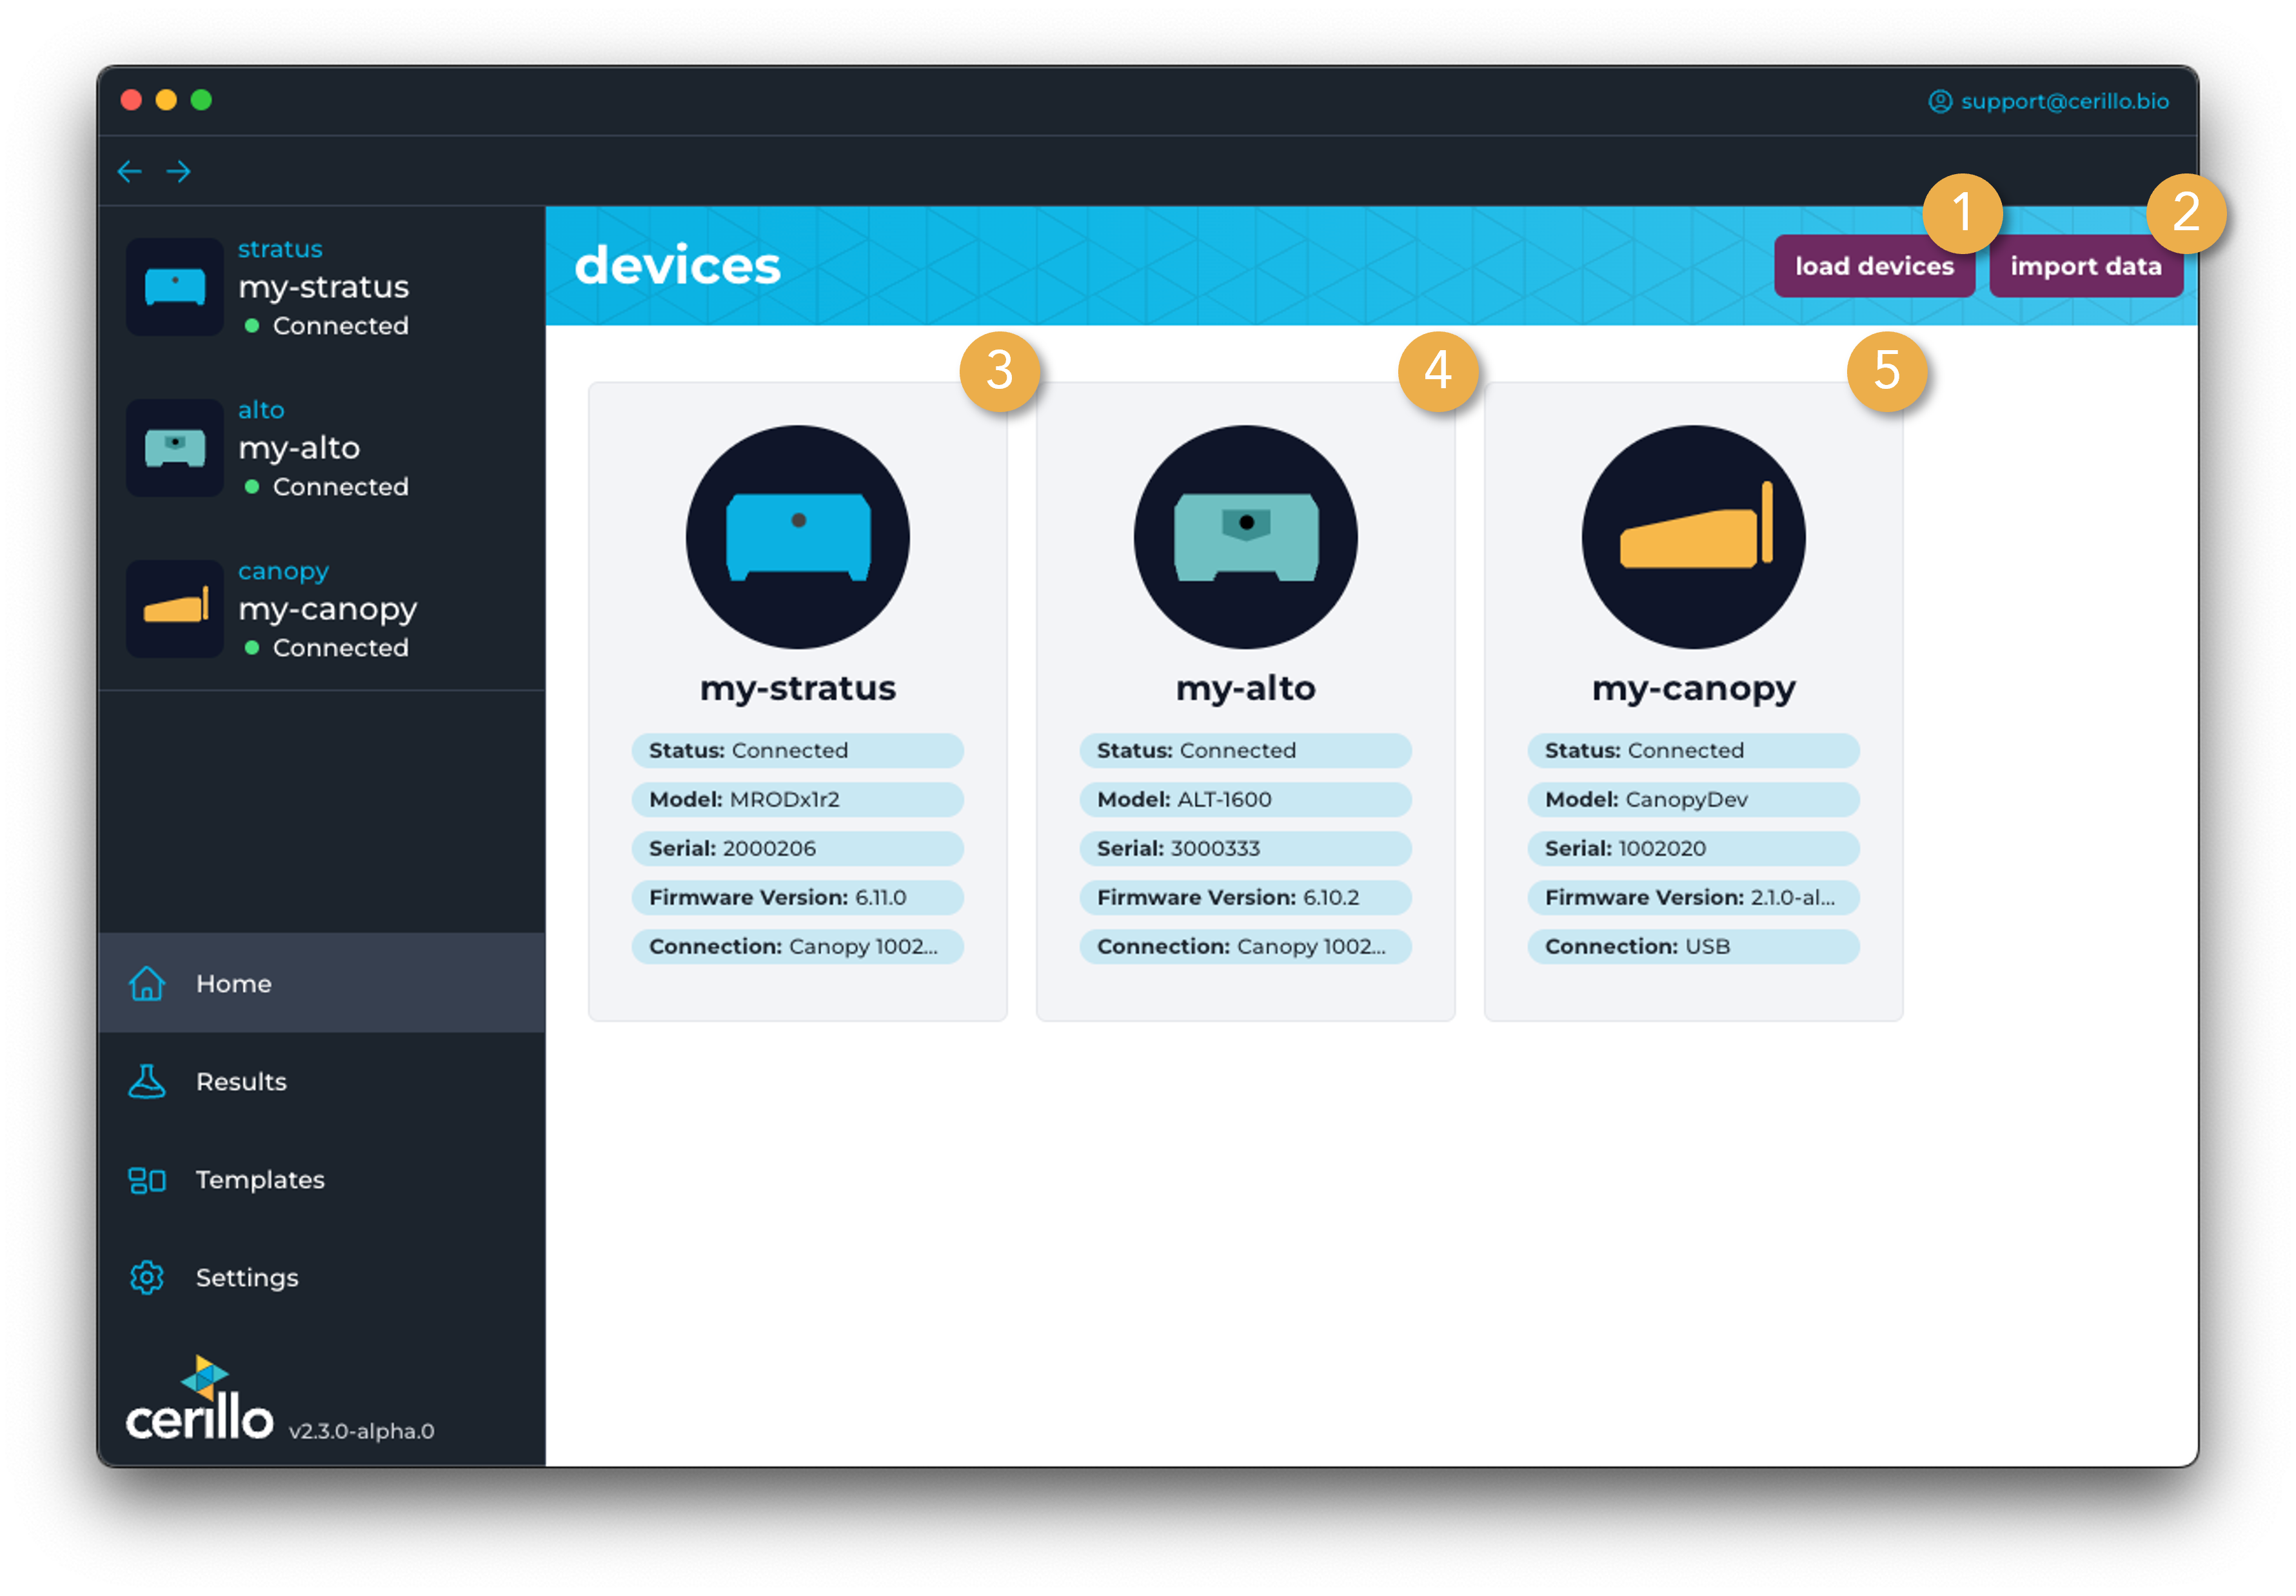Click the cerillo logo
The height and width of the screenshot is (1596, 2296).
[199, 1399]
